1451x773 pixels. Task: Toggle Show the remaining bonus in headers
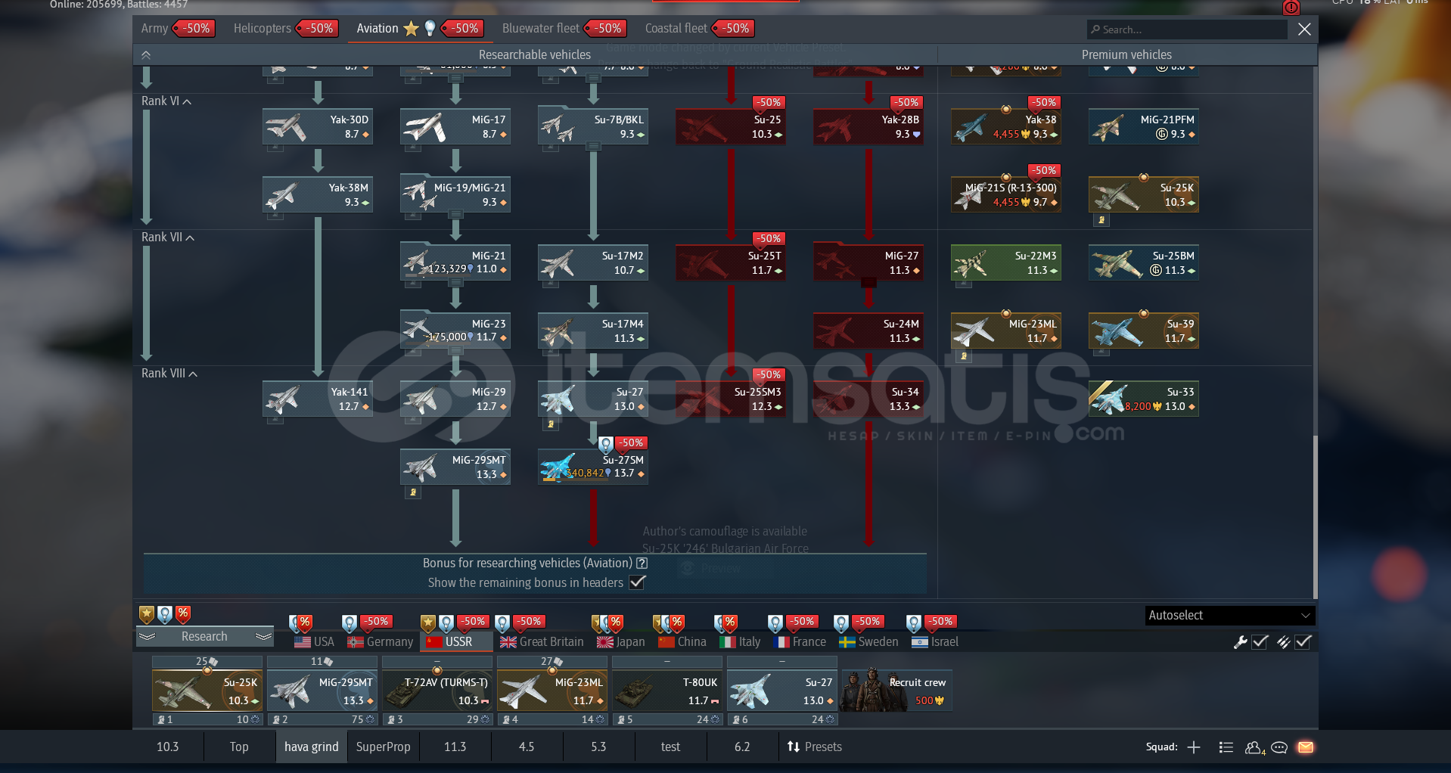[638, 582]
